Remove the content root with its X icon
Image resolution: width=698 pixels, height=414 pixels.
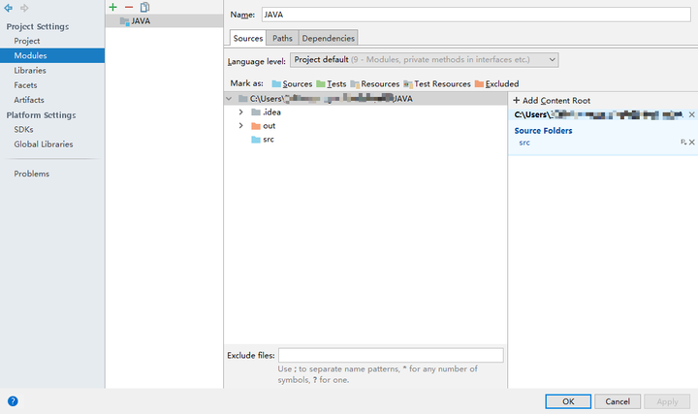click(691, 114)
